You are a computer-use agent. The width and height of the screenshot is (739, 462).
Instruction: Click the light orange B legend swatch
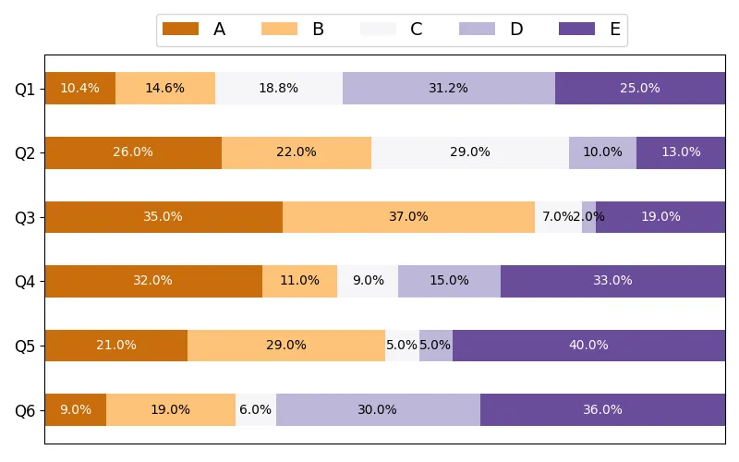point(279,30)
